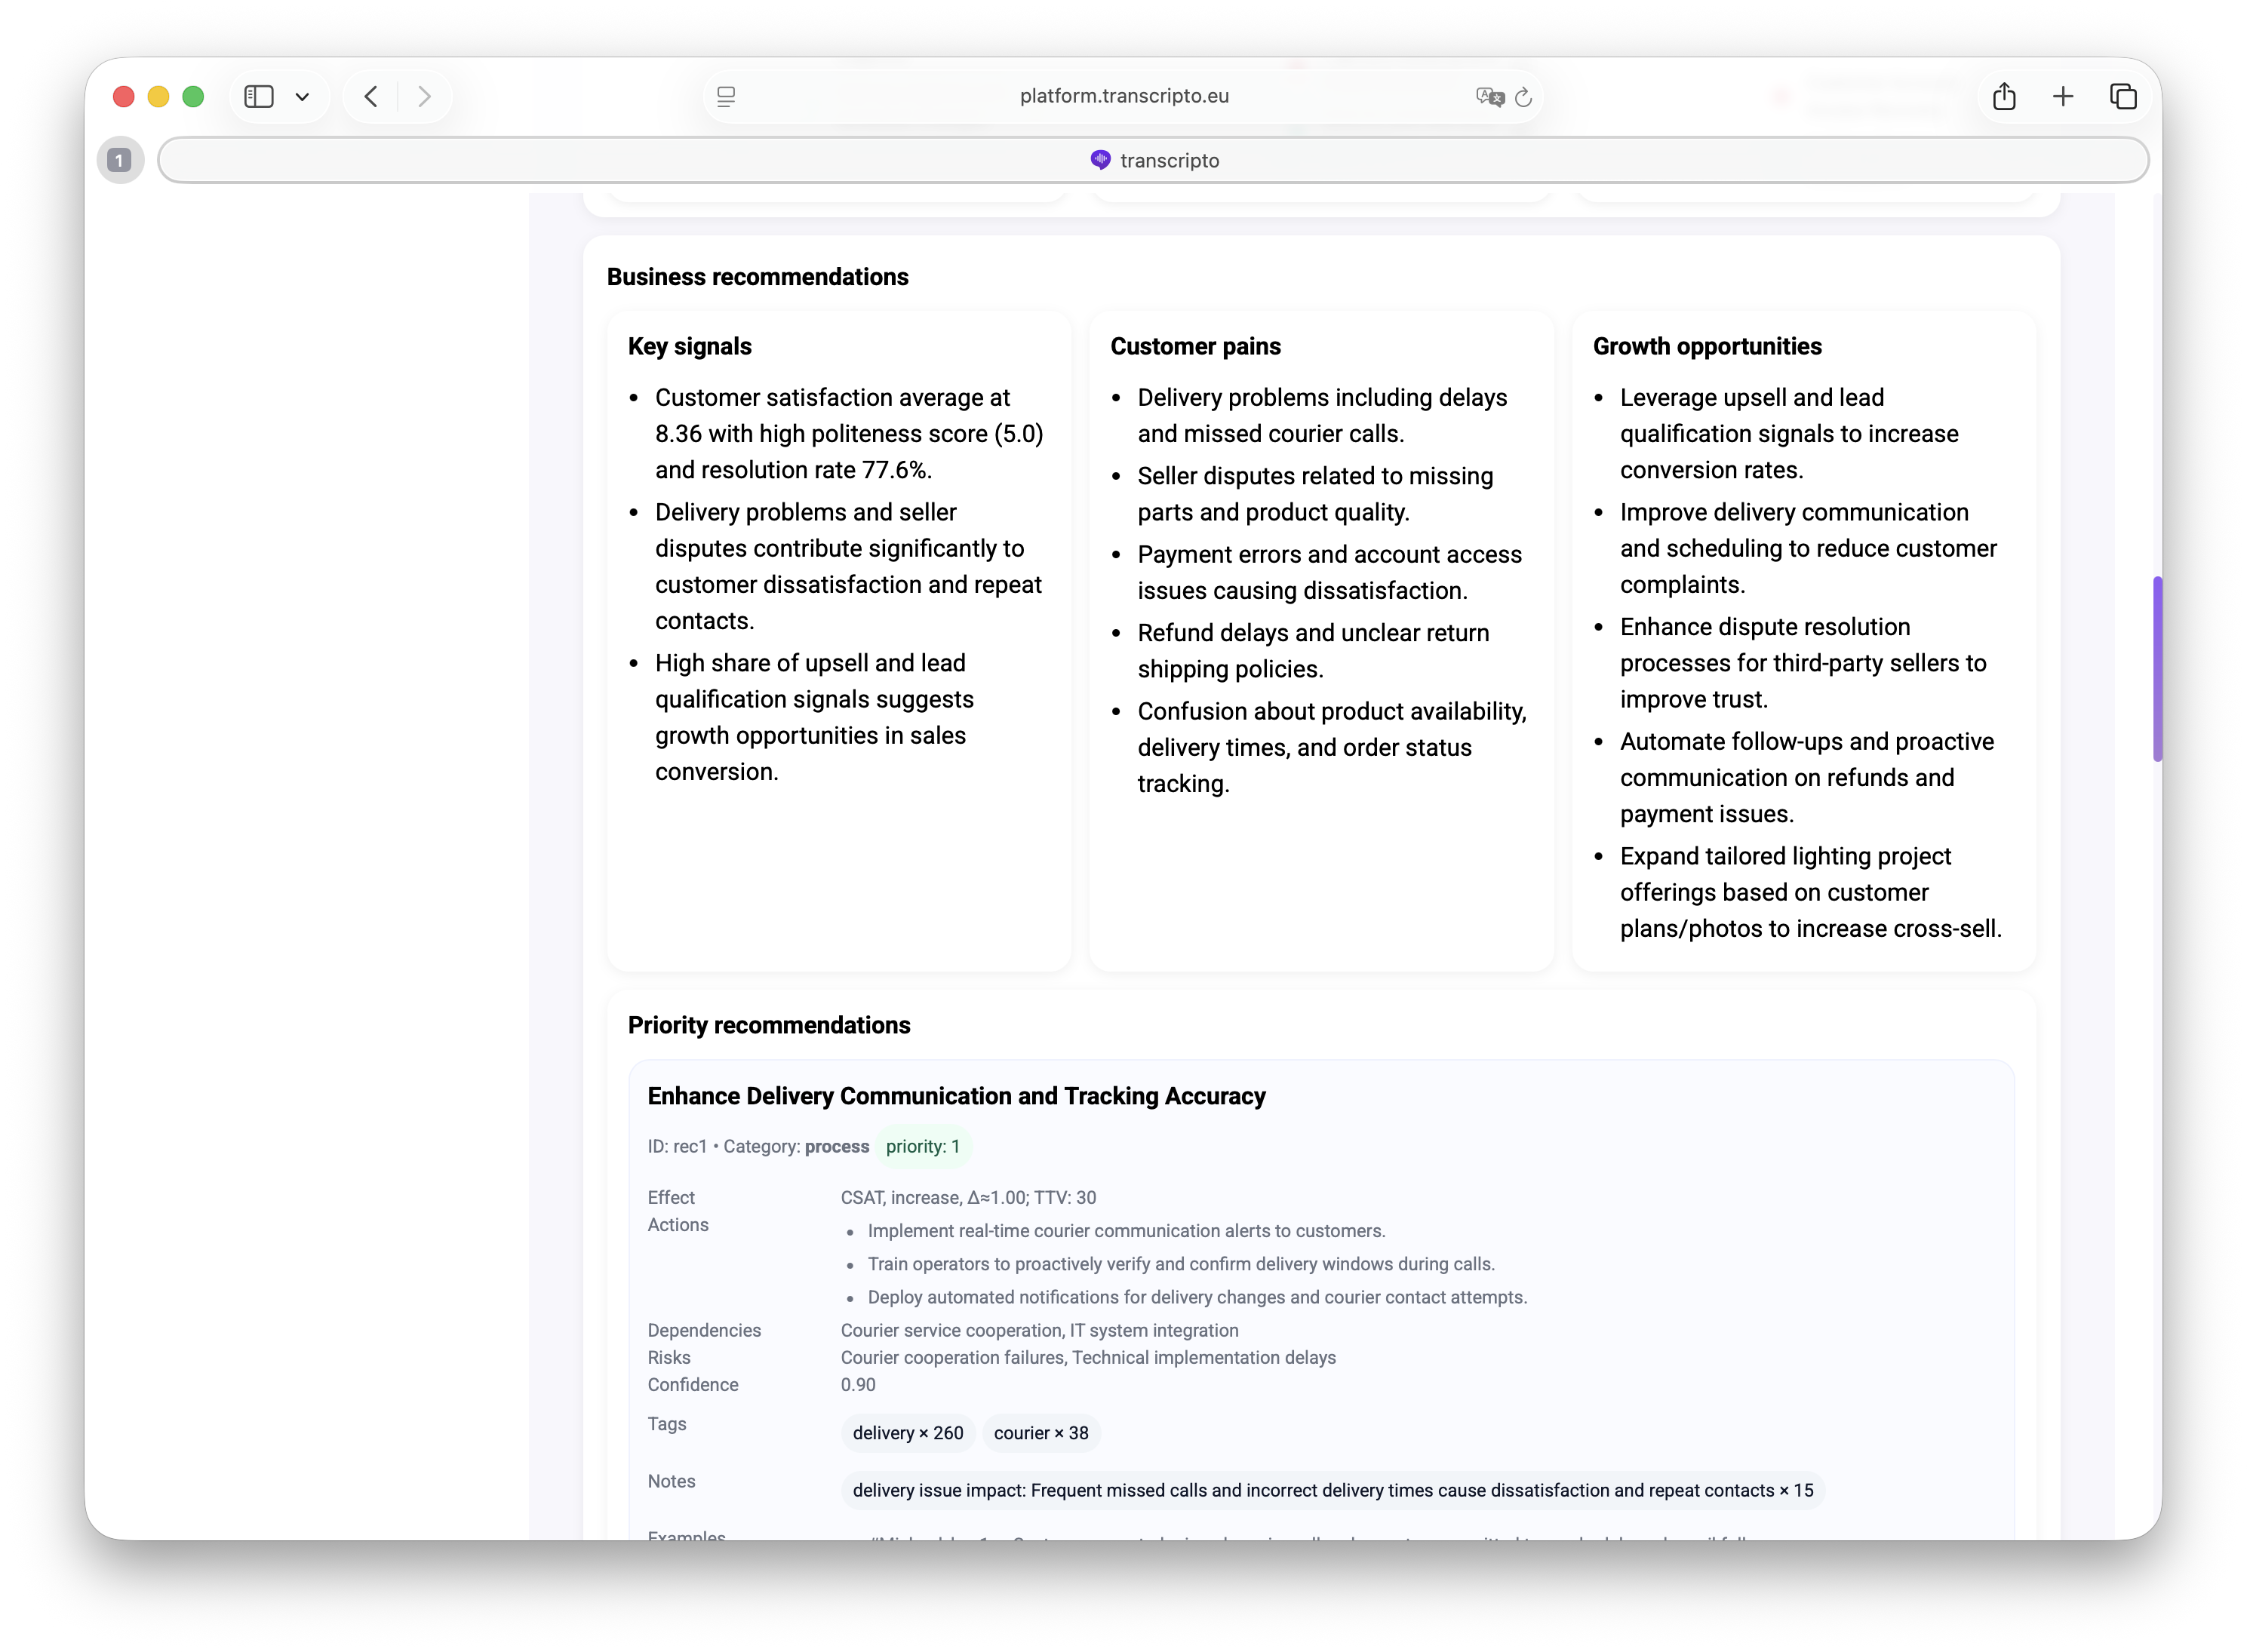2247x1652 pixels.
Task: Click the priority: 1 badge
Action: [922, 1146]
